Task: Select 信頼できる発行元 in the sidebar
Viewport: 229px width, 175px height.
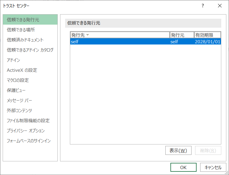Action: click(x=30, y=20)
